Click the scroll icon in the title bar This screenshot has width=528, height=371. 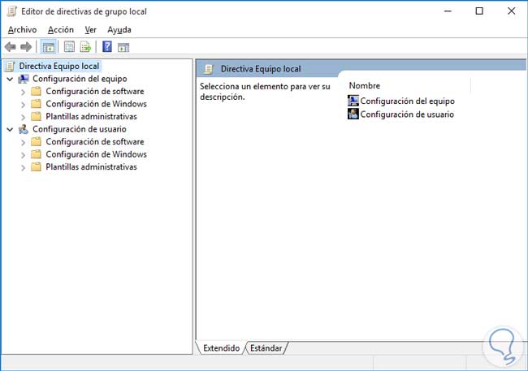11,11
